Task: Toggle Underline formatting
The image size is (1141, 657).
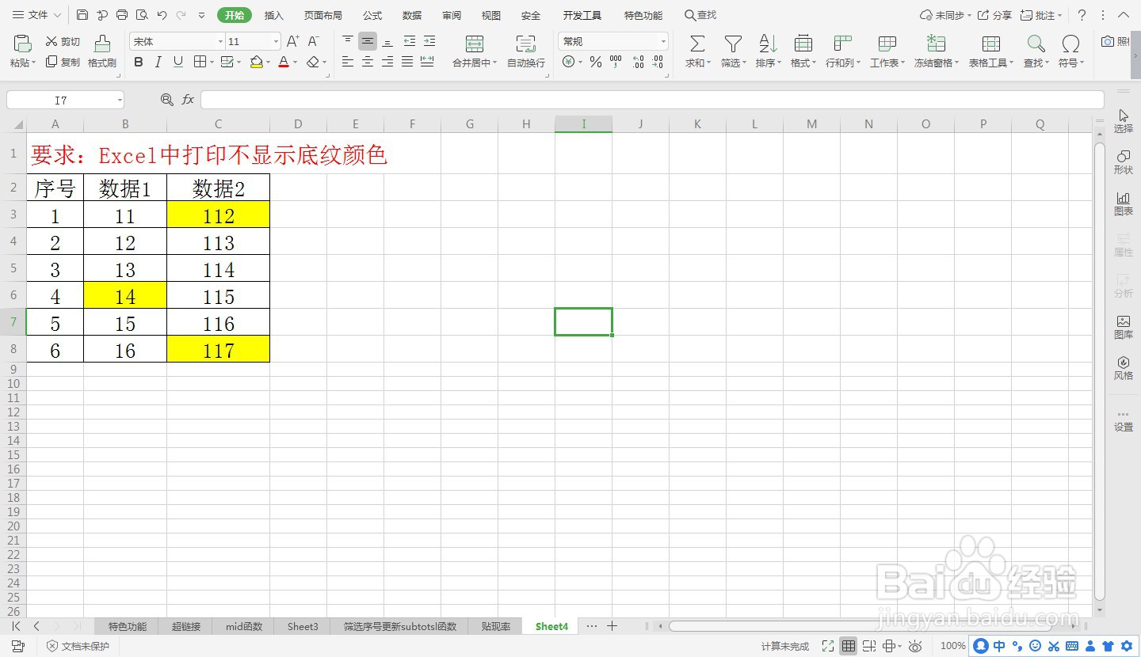Action: point(178,62)
